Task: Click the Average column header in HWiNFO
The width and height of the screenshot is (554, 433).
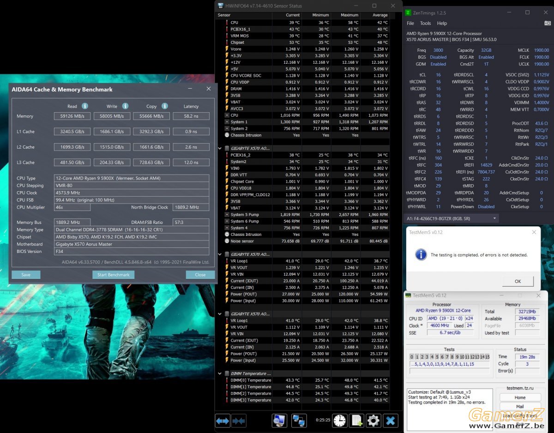Action: [374, 15]
